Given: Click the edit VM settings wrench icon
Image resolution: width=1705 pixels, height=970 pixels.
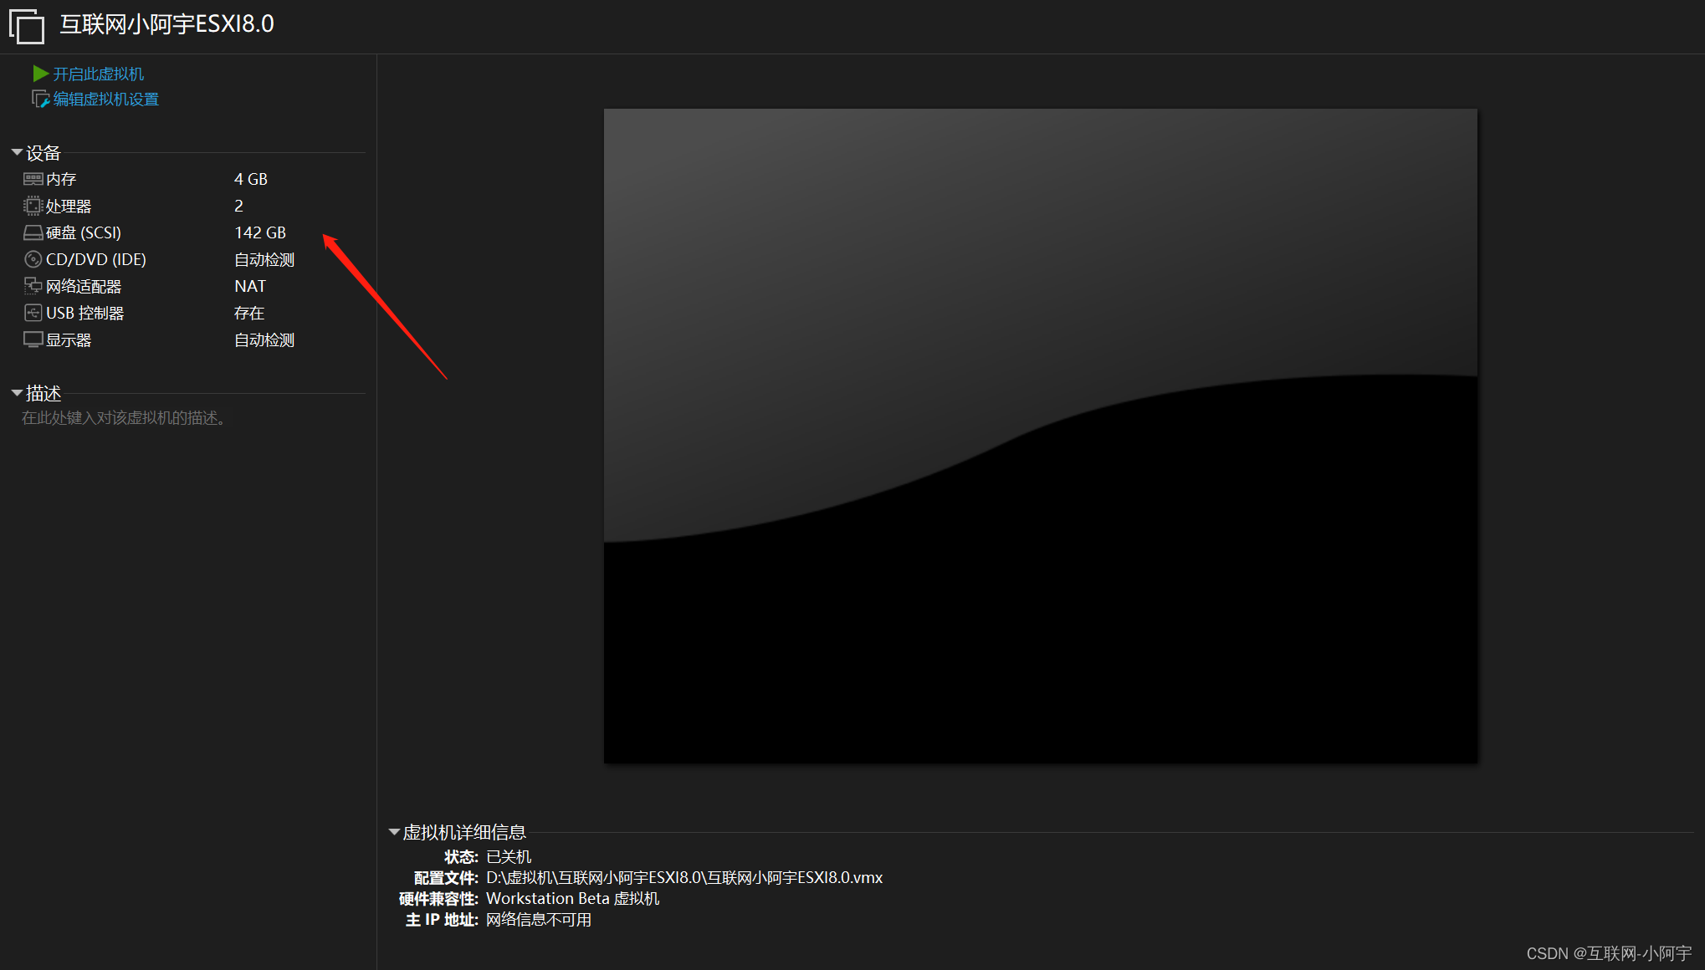Looking at the screenshot, I should 40,100.
